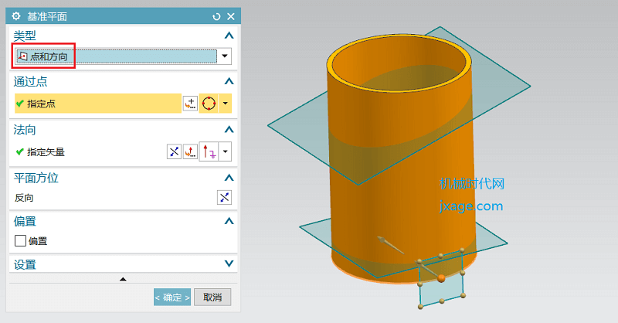Image resolution: width=618 pixels, height=323 pixels.
Task: Open the point type dropdown arrow
Action: pyautogui.click(x=226, y=104)
